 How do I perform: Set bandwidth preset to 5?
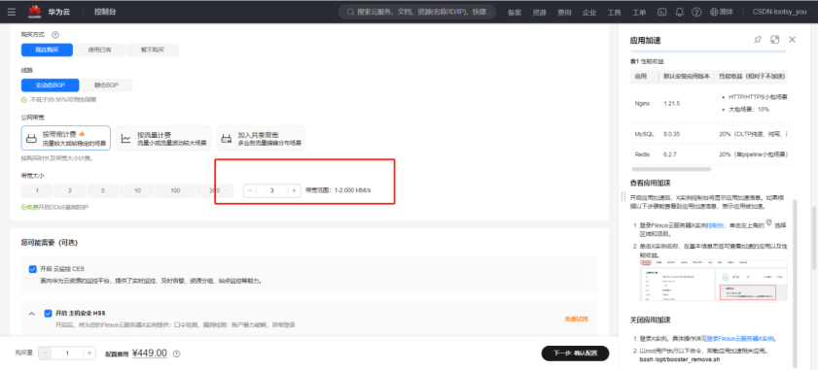coord(102,190)
